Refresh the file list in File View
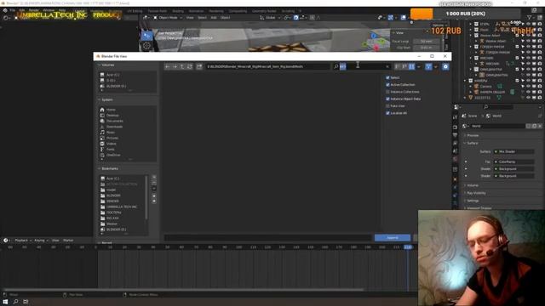The image size is (545, 306). click(x=189, y=66)
